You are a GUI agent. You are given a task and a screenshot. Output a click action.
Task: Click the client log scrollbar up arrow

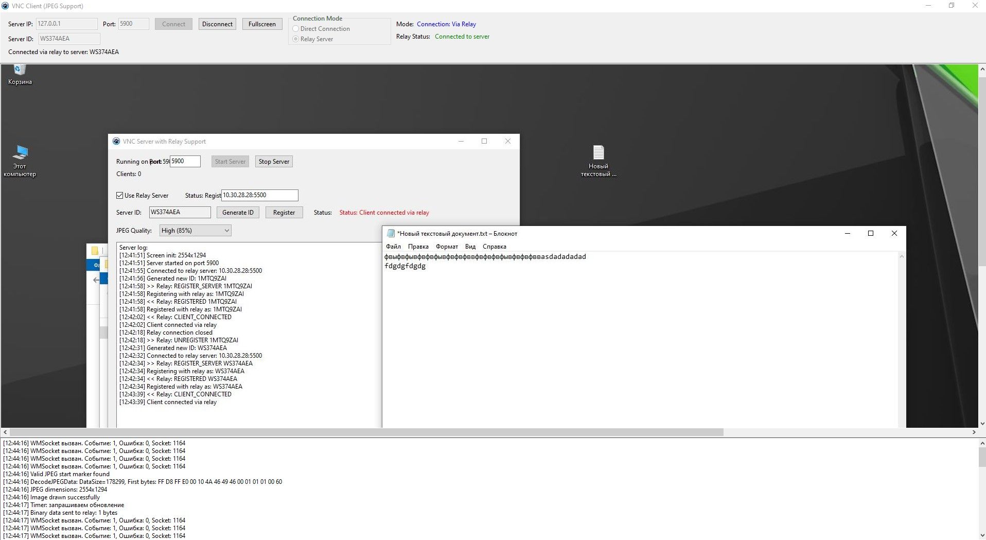pos(982,443)
